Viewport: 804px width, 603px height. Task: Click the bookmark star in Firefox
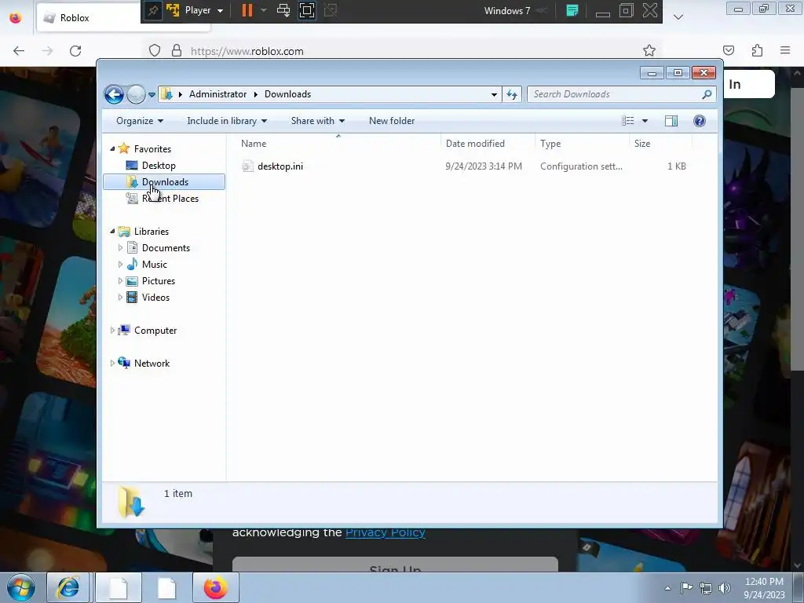pyautogui.click(x=649, y=51)
